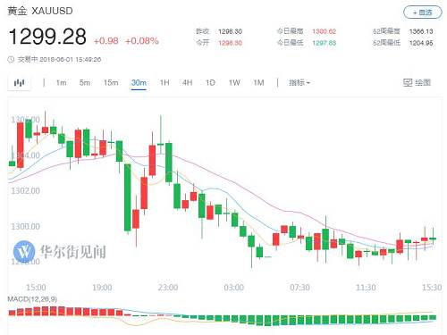
Task: Switch to the 1H timeframe
Action: pyautogui.click(x=164, y=82)
